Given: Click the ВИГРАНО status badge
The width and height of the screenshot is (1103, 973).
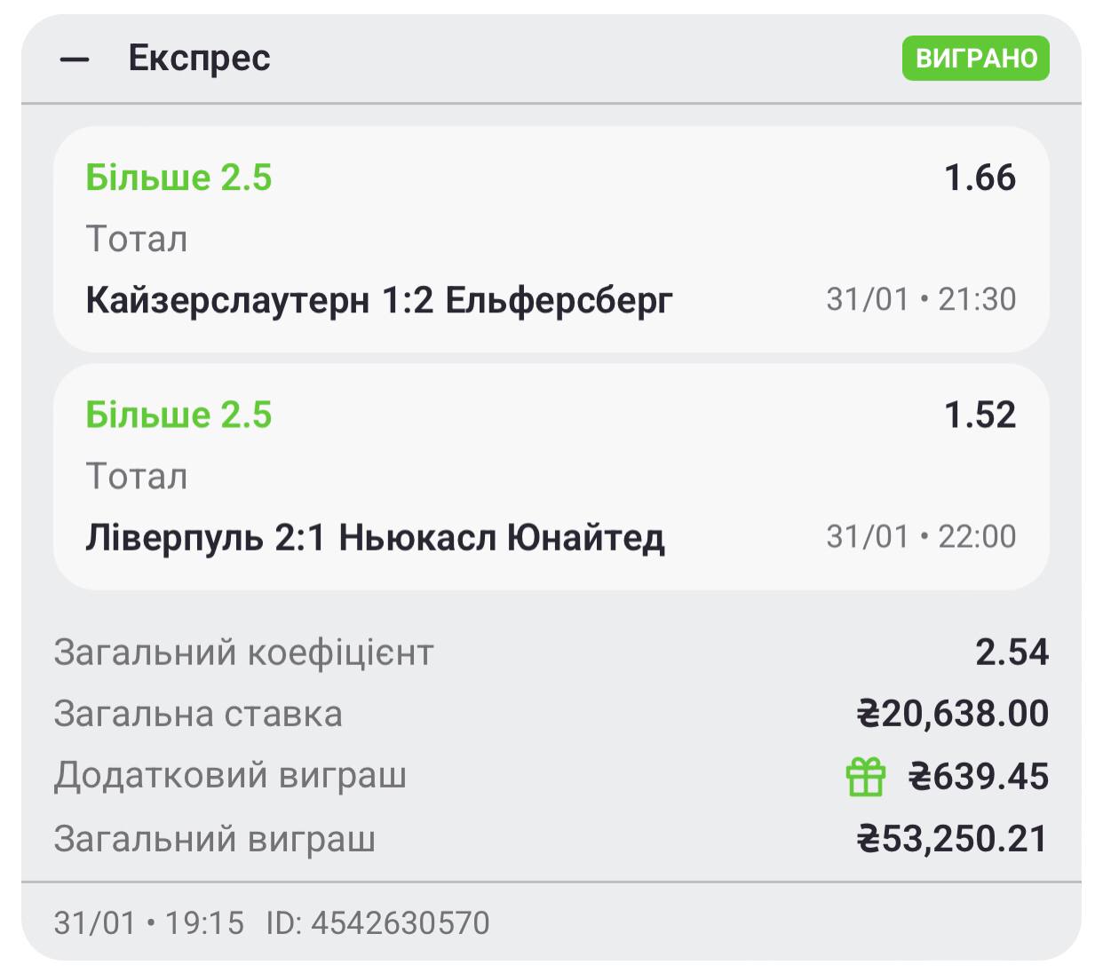Looking at the screenshot, I should point(975,59).
